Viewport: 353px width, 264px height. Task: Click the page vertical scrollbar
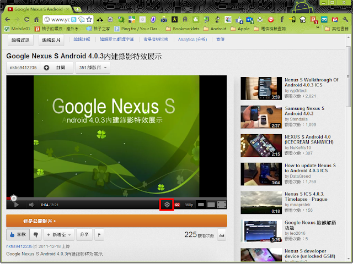(x=348, y=76)
